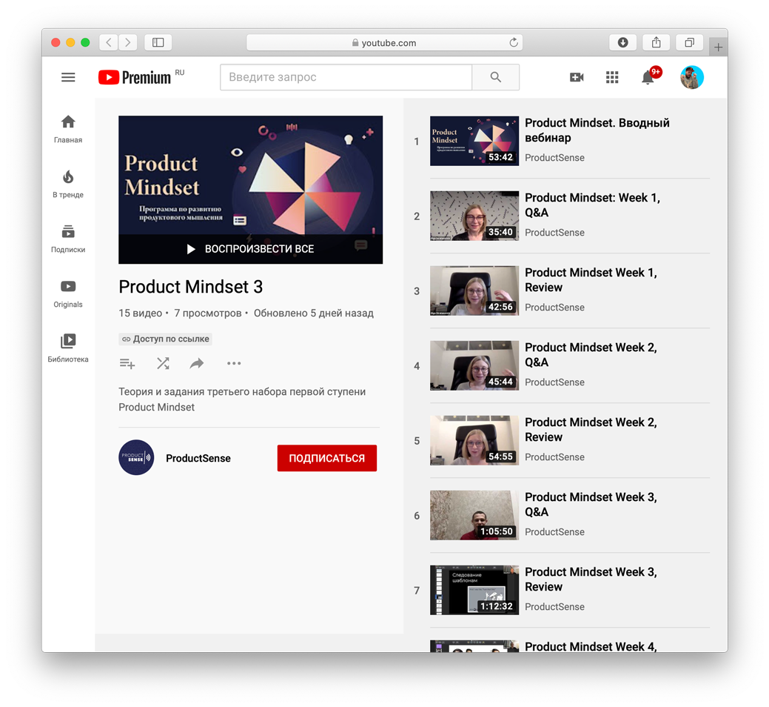Image resolution: width=769 pixels, height=707 pixels.
Task: Open the create video camera icon
Action: click(x=577, y=77)
